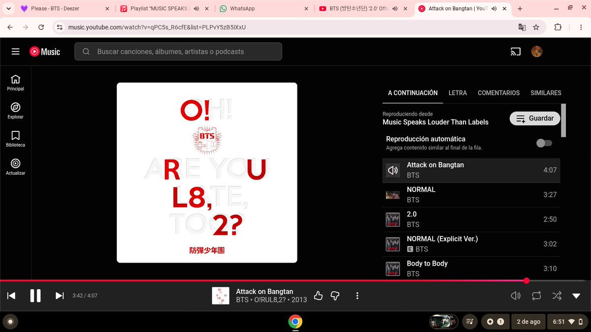Open the Music Speaks Louder Than Labels playlist

coord(435,122)
